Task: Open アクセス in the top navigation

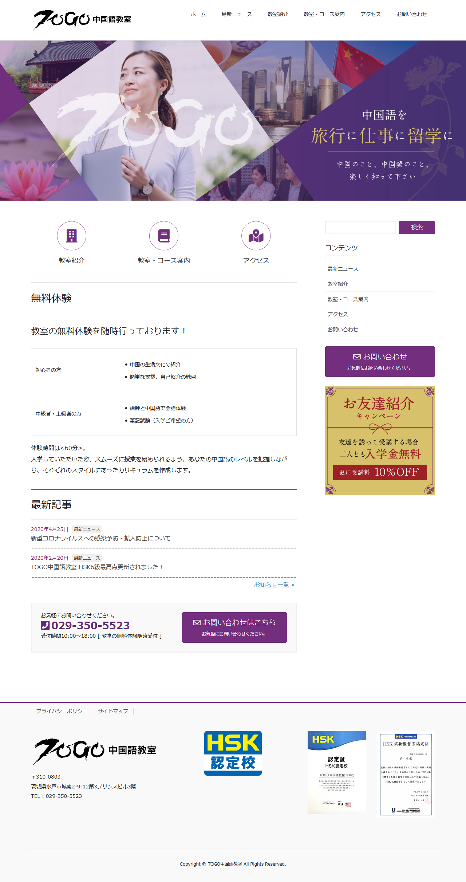Action: (371, 14)
